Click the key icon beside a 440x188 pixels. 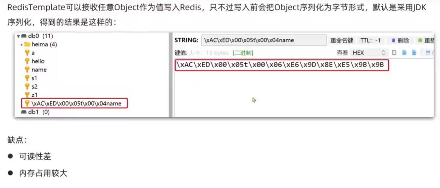[27, 53]
